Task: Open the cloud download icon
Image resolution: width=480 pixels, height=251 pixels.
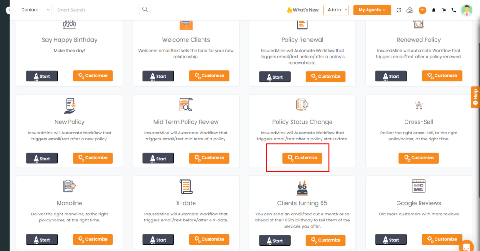Action: (x=410, y=10)
